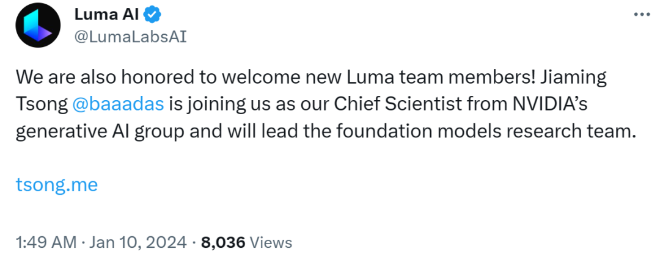Click the 8,036 view count number
Screen dimensions: 660x257
[x=223, y=243]
